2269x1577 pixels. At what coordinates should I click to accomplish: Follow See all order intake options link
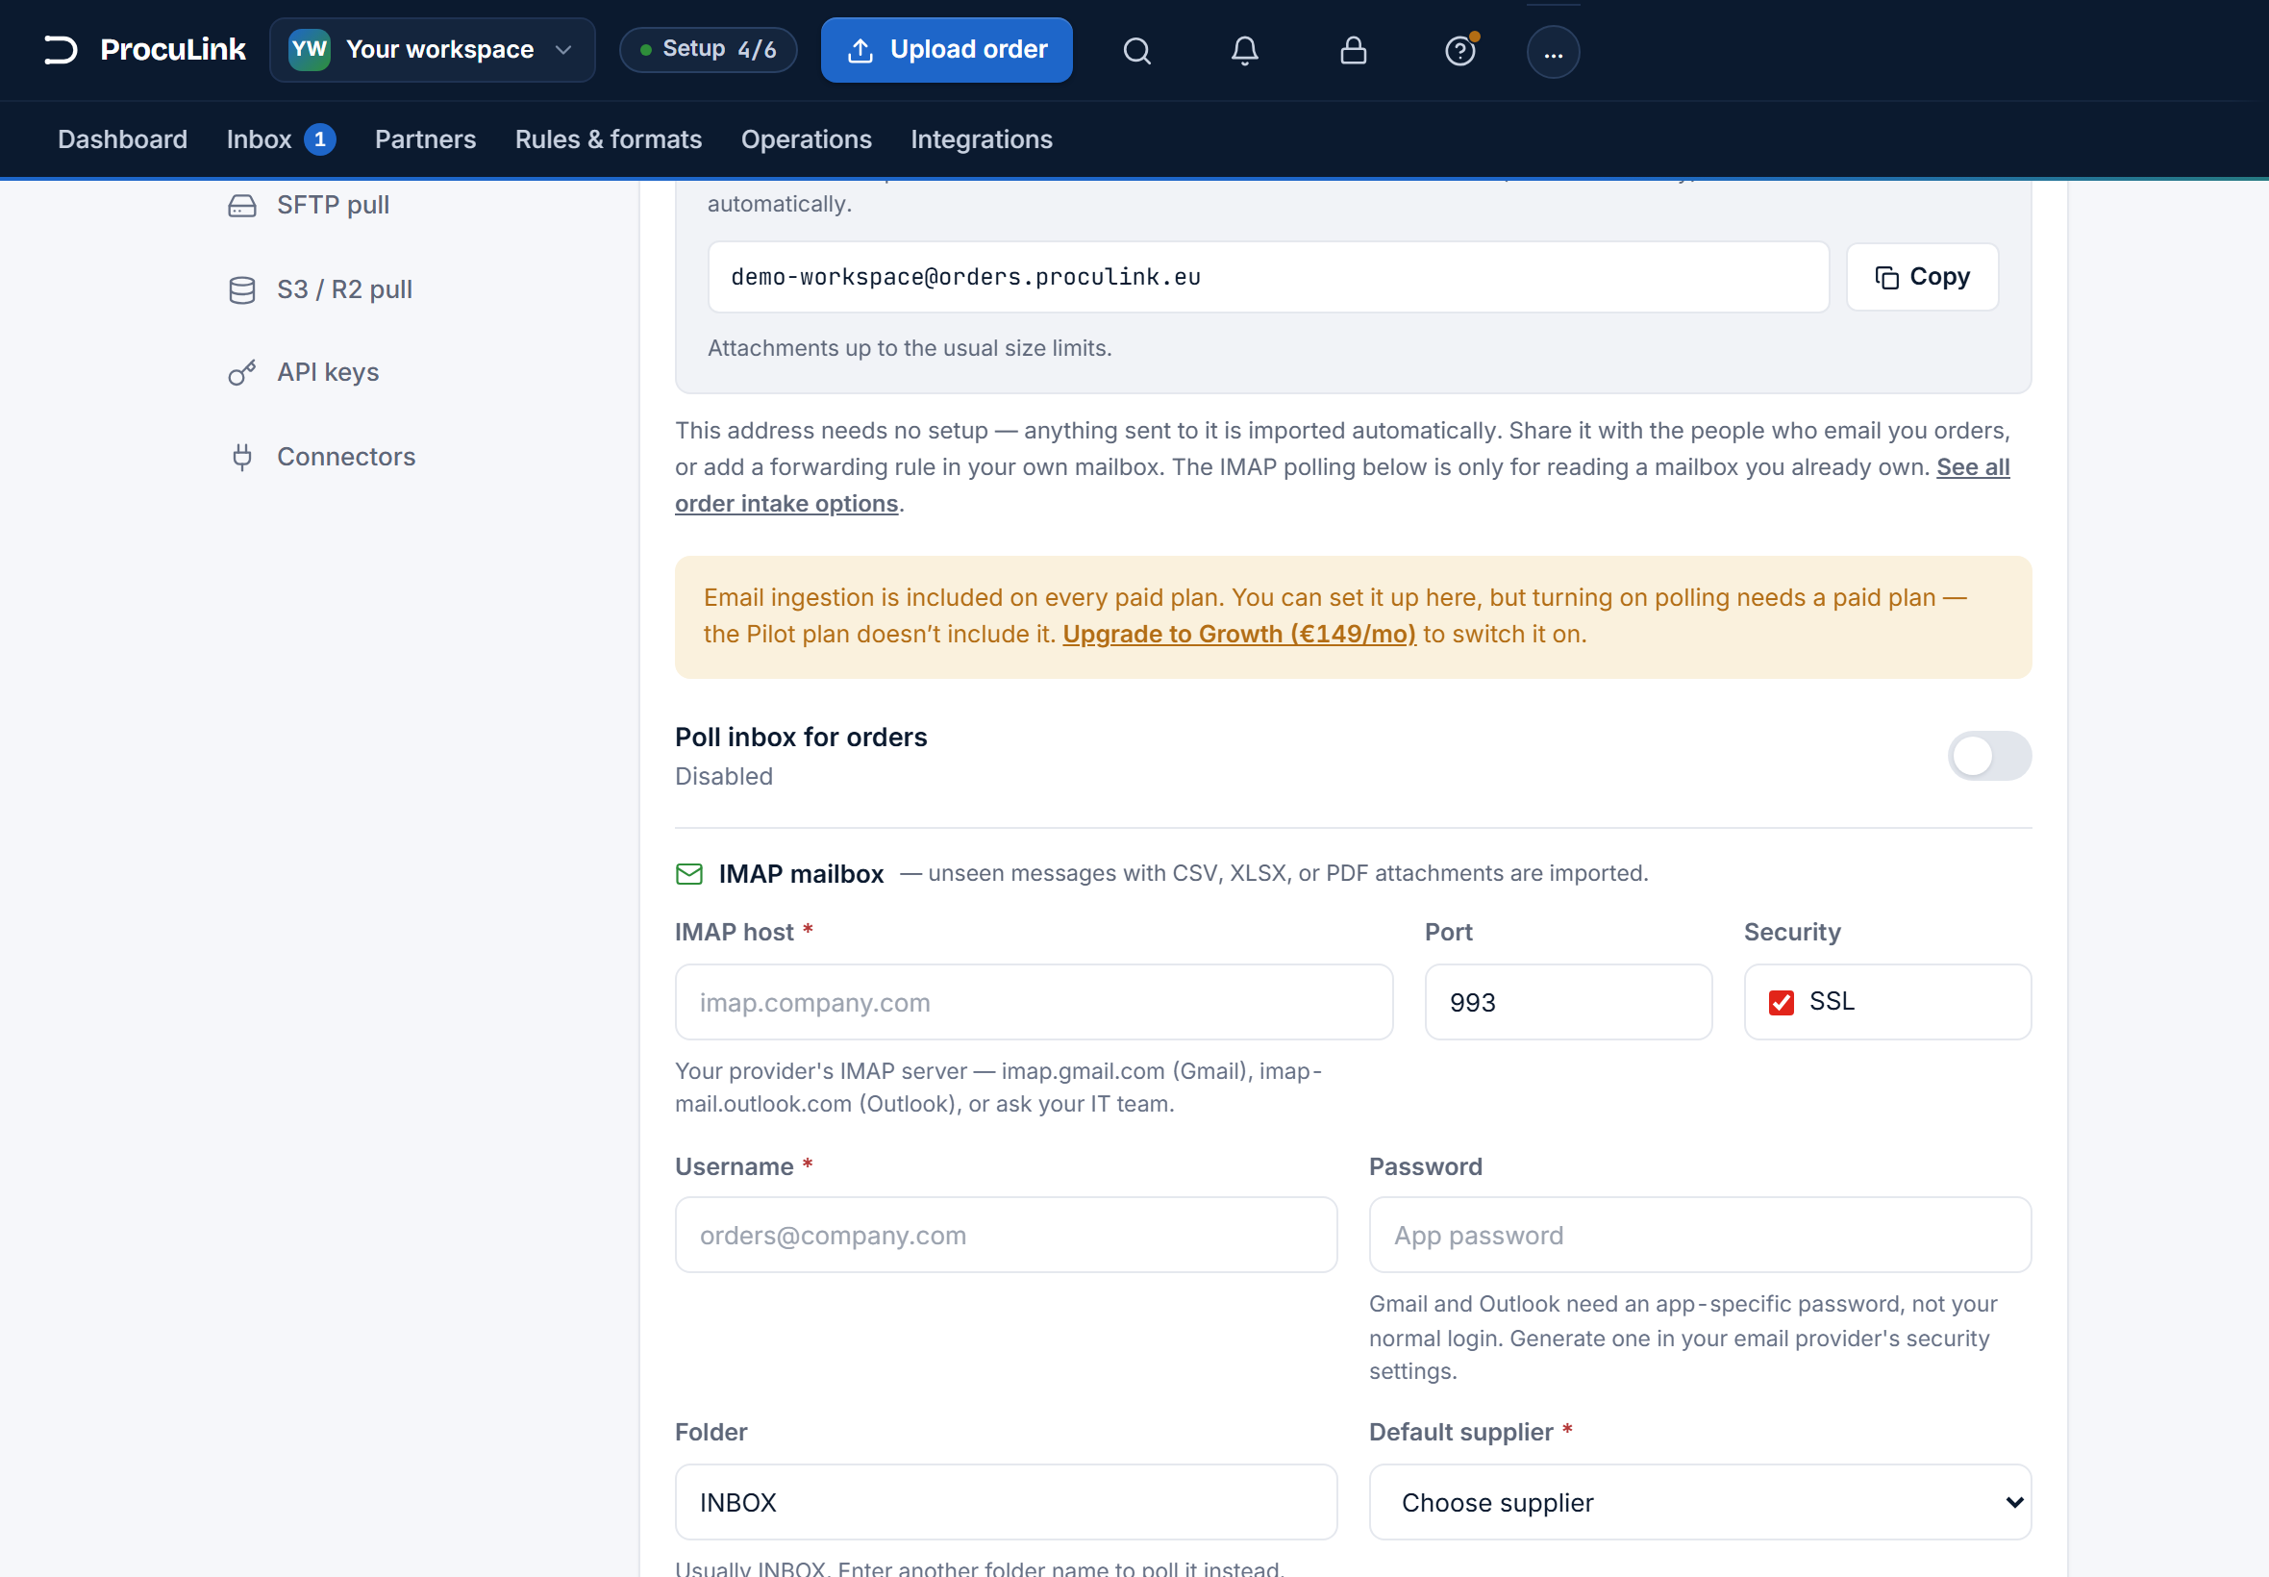786,504
